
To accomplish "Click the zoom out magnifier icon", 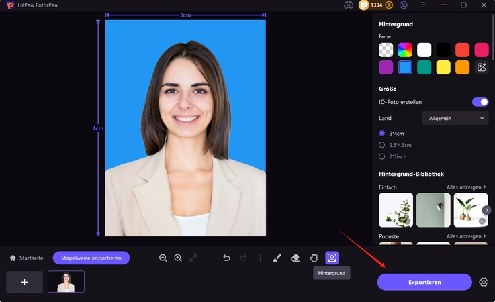I will [163, 258].
